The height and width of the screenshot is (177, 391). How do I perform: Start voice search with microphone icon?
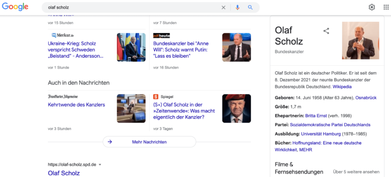point(238,7)
